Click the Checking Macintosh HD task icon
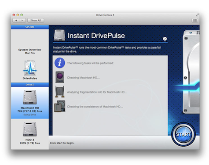 (60, 77)
